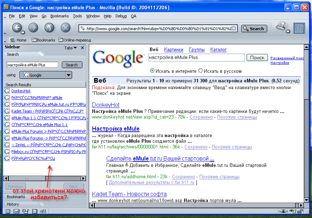Open the Kadet Team - Новости софта link
This screenshot has width=312, height=218.
pos(129,194)
